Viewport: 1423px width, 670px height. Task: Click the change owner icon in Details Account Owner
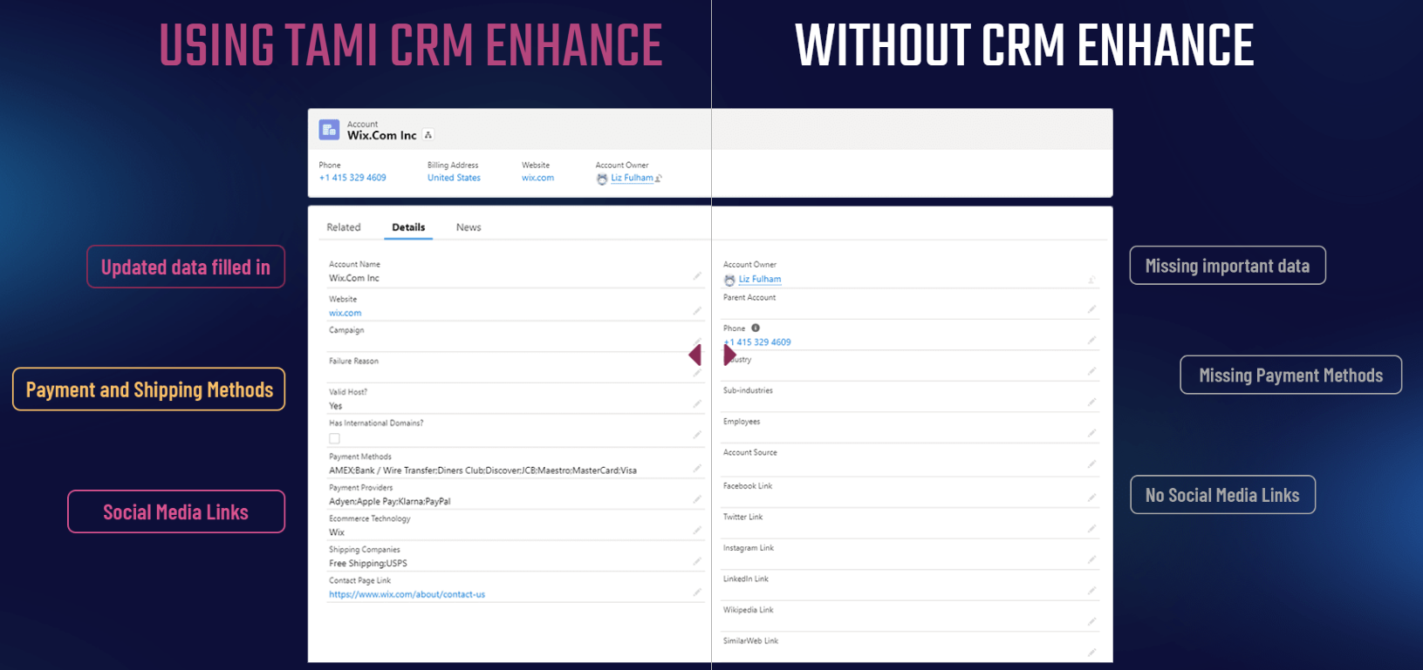coord(1091,281)
